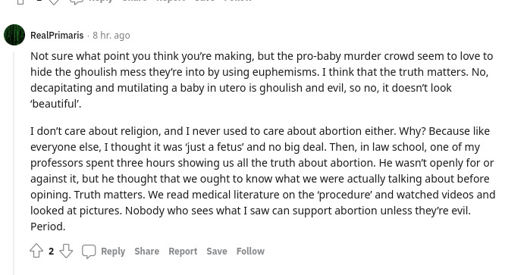The height and width of the screenshot is (275, 524).
Task: Save RealPrimaris's comment
Action: tap(217, 252)
